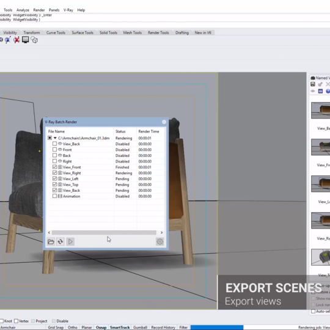Screen dimensions: 330x330
Task: Select the View_Top thumbnail in Named Views
Action: (x=321, y=257)
